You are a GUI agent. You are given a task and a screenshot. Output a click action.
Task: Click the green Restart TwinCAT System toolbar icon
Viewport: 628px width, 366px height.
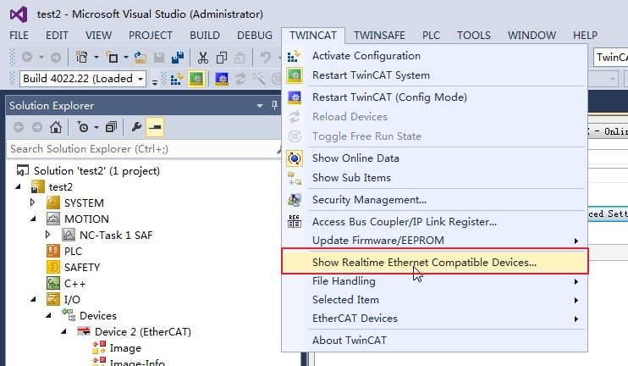coord(196,79)
